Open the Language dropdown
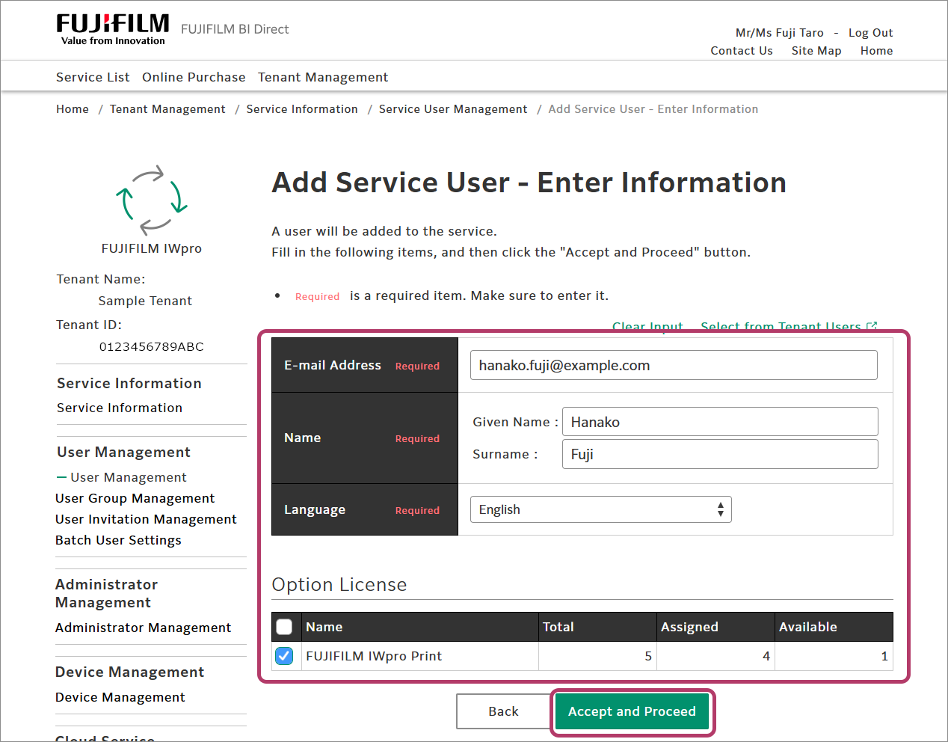 600,509
